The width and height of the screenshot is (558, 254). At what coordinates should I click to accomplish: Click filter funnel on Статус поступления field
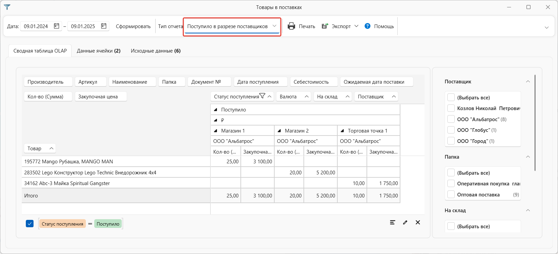262,96
